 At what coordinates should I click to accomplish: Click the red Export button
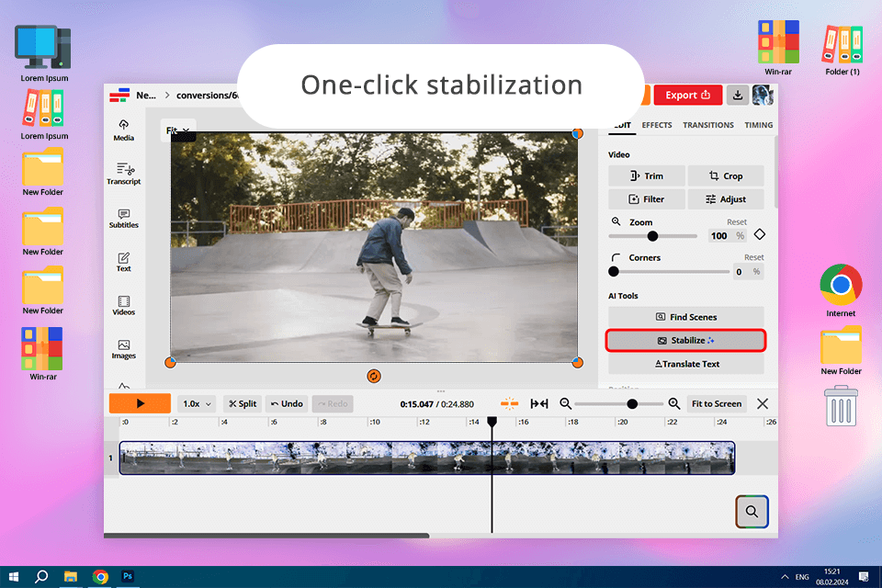coord(687,96)
